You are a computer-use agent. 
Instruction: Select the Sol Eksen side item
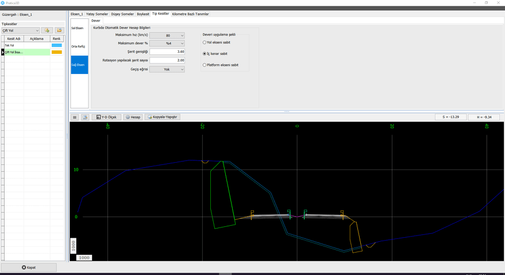click(x=79, y=28)
